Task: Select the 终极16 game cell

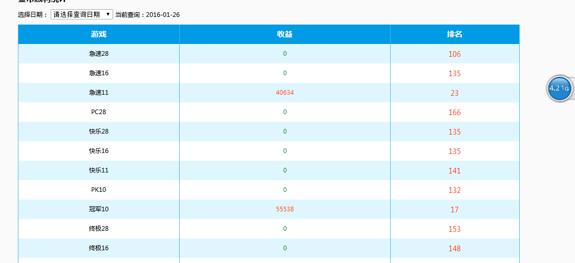Action: point(99,248)
